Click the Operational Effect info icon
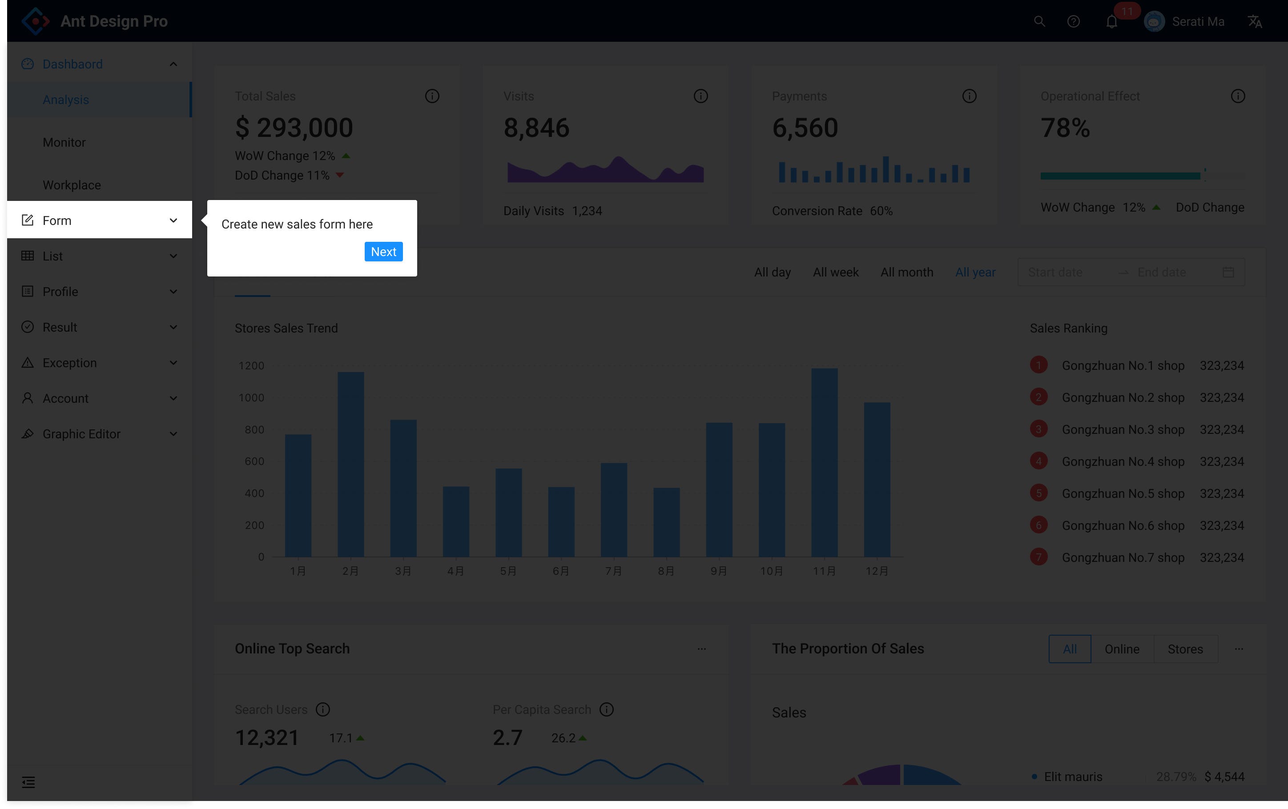 coord(1237,96)
